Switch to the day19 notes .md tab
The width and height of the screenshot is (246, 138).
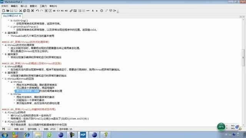coord(10,16)
